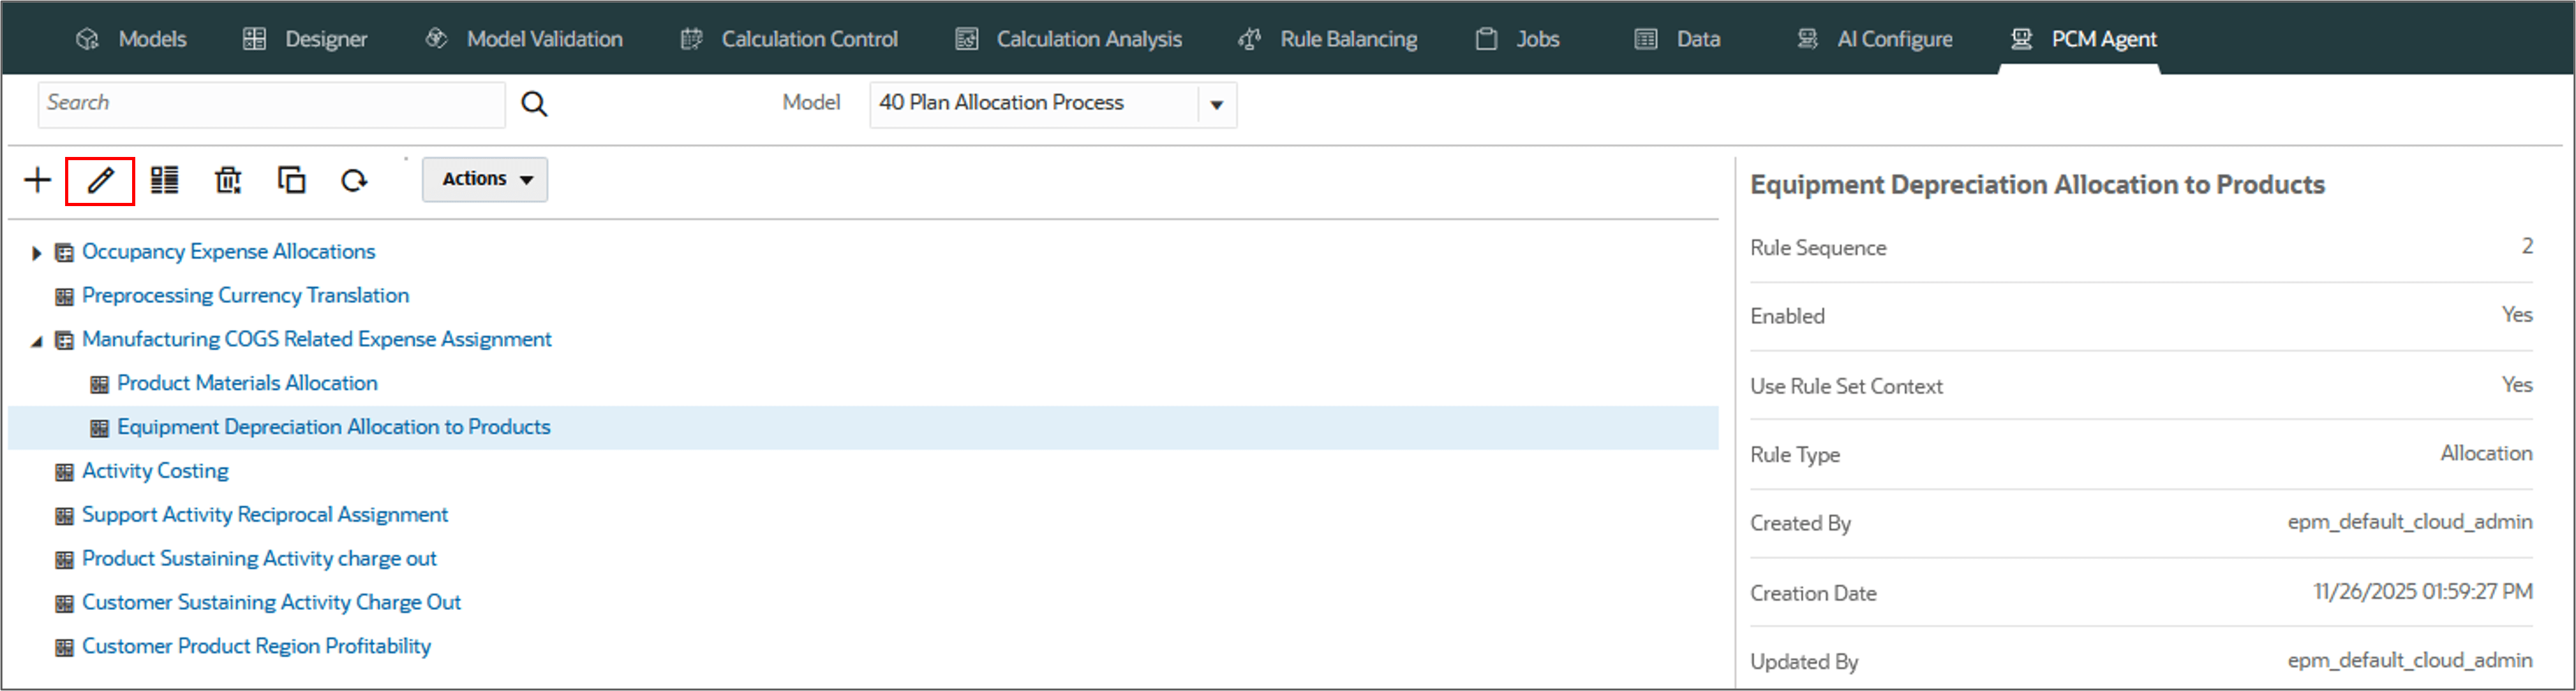Click the rule icon beside Activity Costing
2576x691 pixels.
[65, 472]
